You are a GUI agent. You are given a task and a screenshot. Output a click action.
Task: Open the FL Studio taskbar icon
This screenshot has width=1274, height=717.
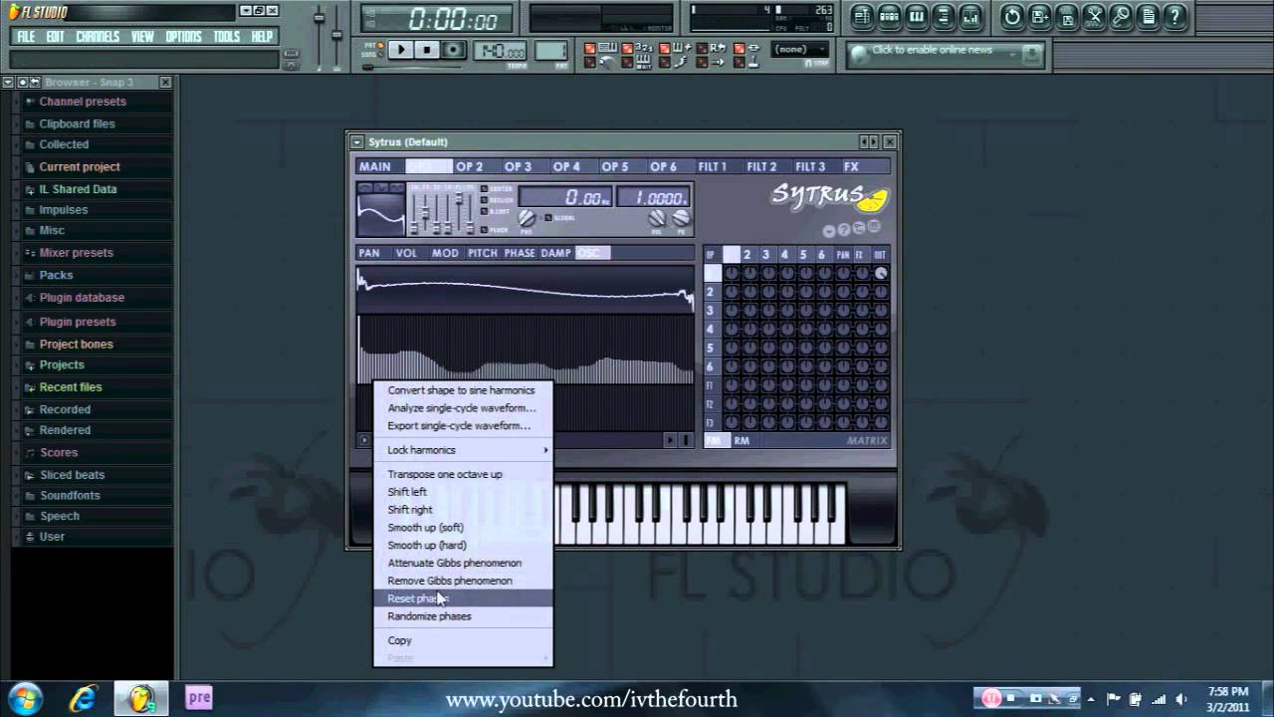(x=140, y=698)
